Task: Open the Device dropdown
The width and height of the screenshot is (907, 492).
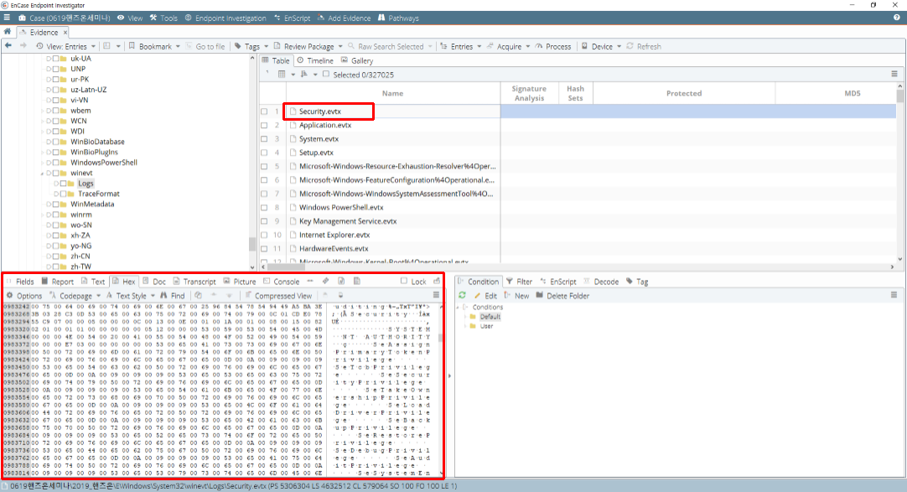Action: click(601, 46)
